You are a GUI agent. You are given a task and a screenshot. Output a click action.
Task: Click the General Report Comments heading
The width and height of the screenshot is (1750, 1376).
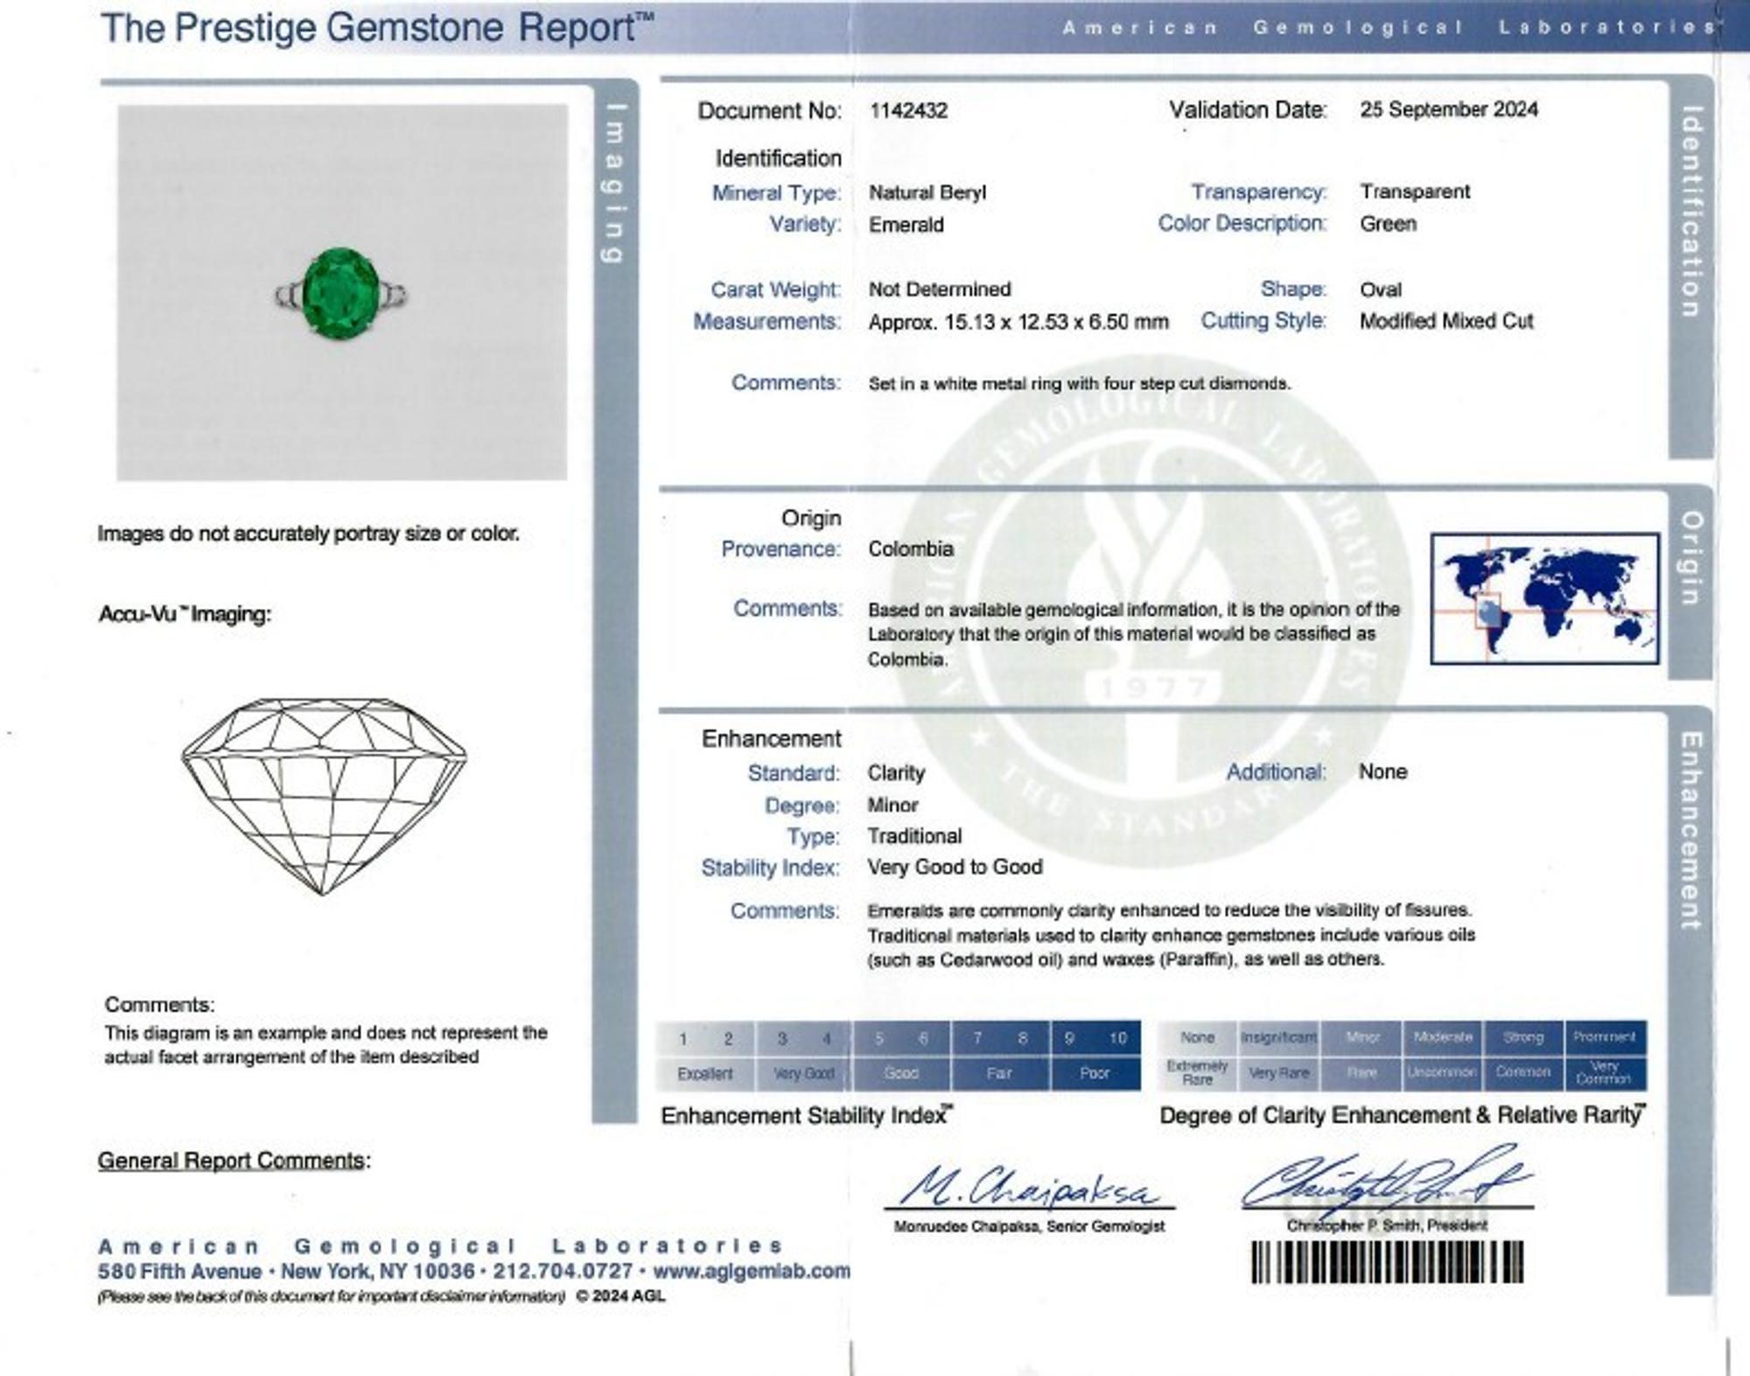click(x=234, y=1161)
